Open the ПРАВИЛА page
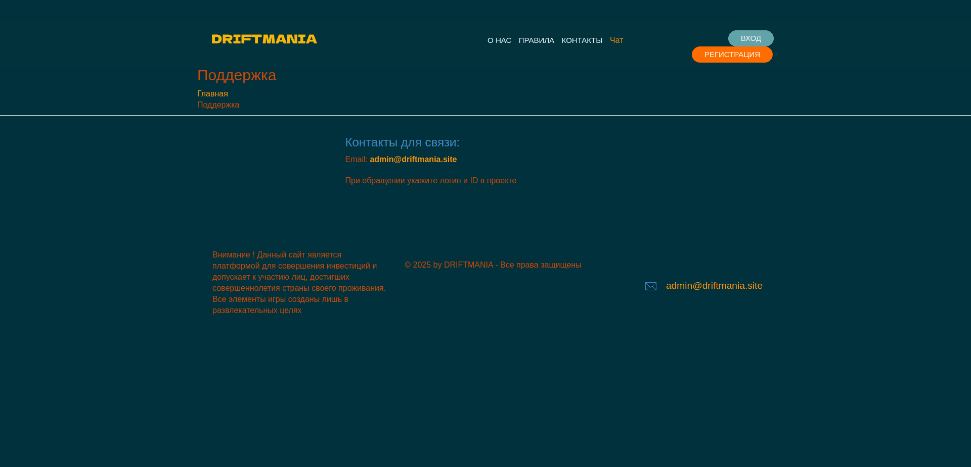 [536, 40]
